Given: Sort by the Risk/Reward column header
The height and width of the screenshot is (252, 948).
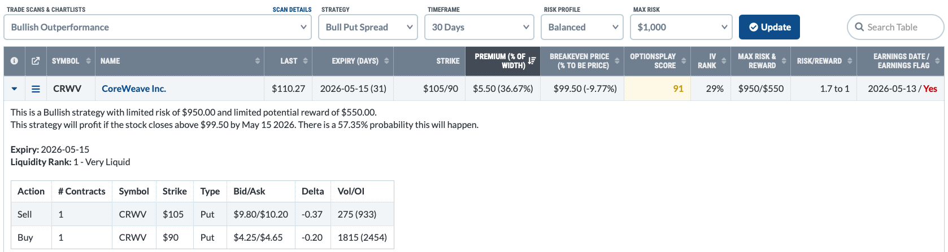Looking at the screenshot, I should tap(824, 61).
